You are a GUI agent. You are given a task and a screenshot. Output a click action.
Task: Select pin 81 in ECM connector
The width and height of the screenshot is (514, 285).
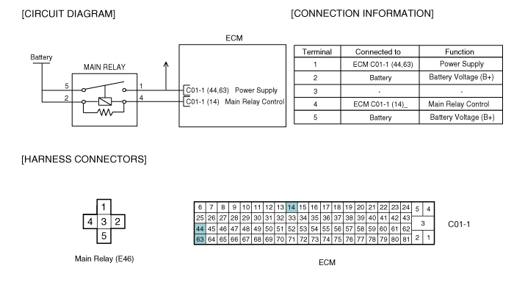(406, 239)
